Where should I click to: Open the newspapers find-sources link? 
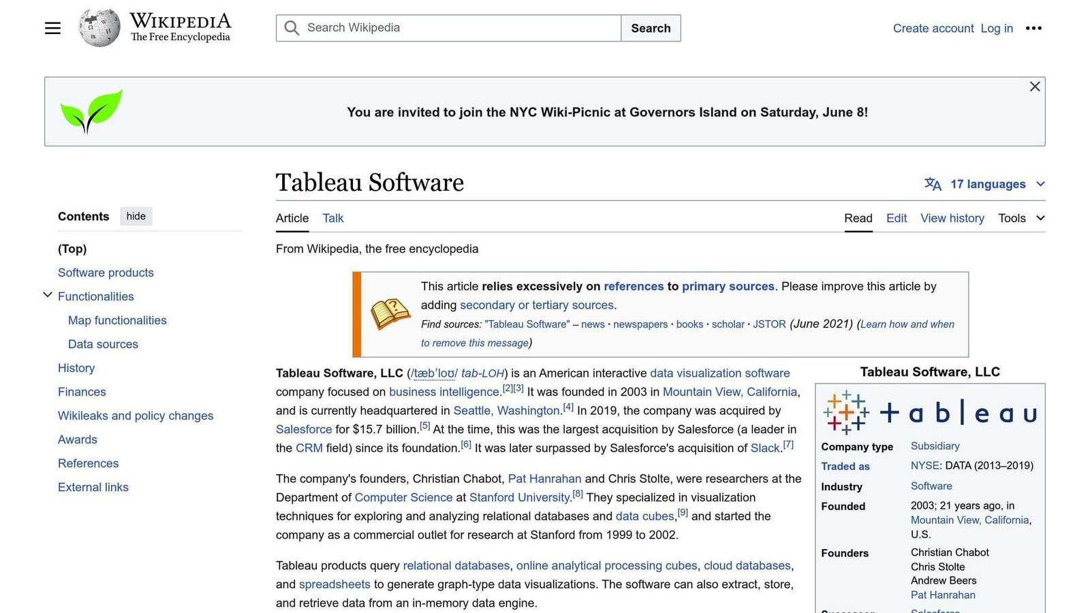[x=640, y=324]
